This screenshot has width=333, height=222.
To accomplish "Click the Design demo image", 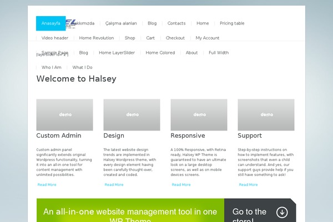I will 132,115.
